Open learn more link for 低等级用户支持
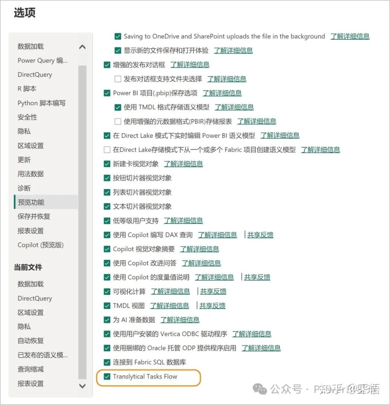The height and width of the screenshot is (405, 390). (183, 220)
